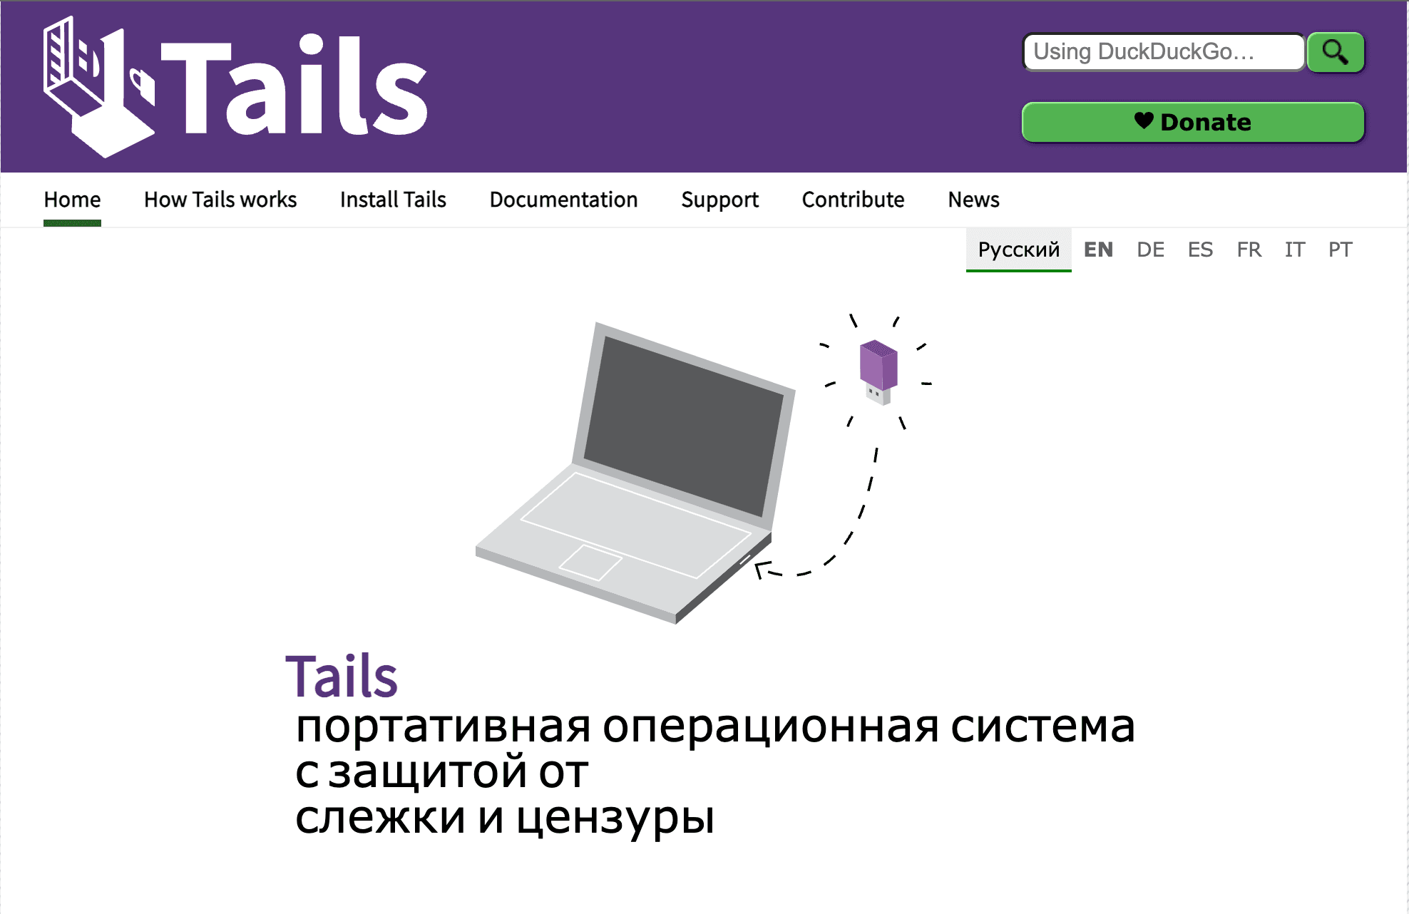
Task: Toggle PT language selection
Action: point(1341,250)
